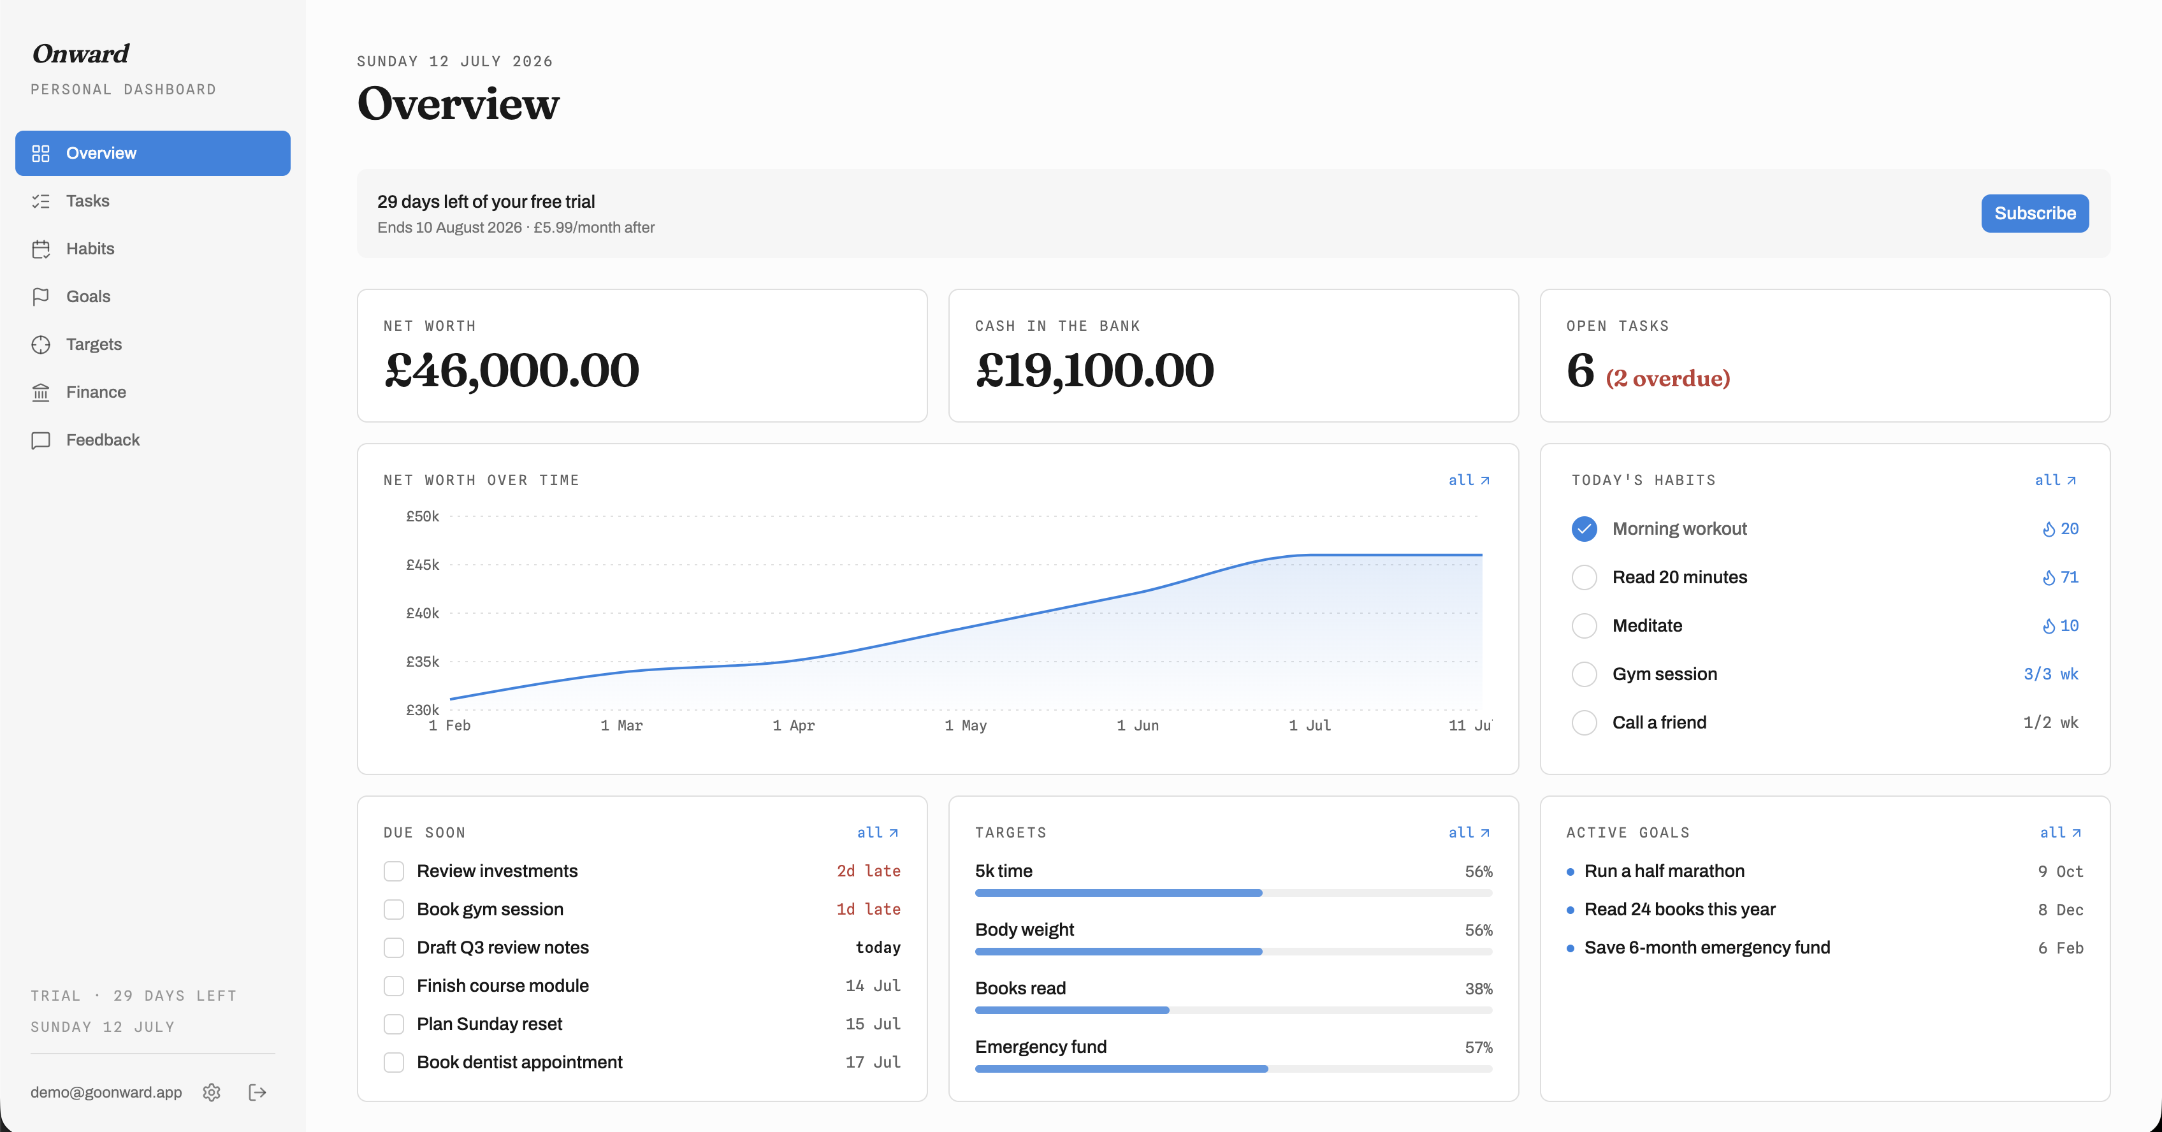Click the Subscribe button
Screen dimensions: 2162x1132
point(2035,213)
